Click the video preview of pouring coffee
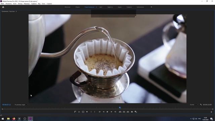This screenshot has width=215, height=121. [107, 59]
